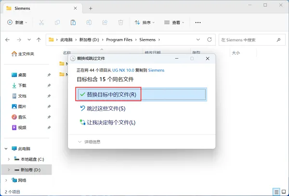The image size is (289, 196).
Task: Go forward with the right arrow
Action: pos(19,39)
